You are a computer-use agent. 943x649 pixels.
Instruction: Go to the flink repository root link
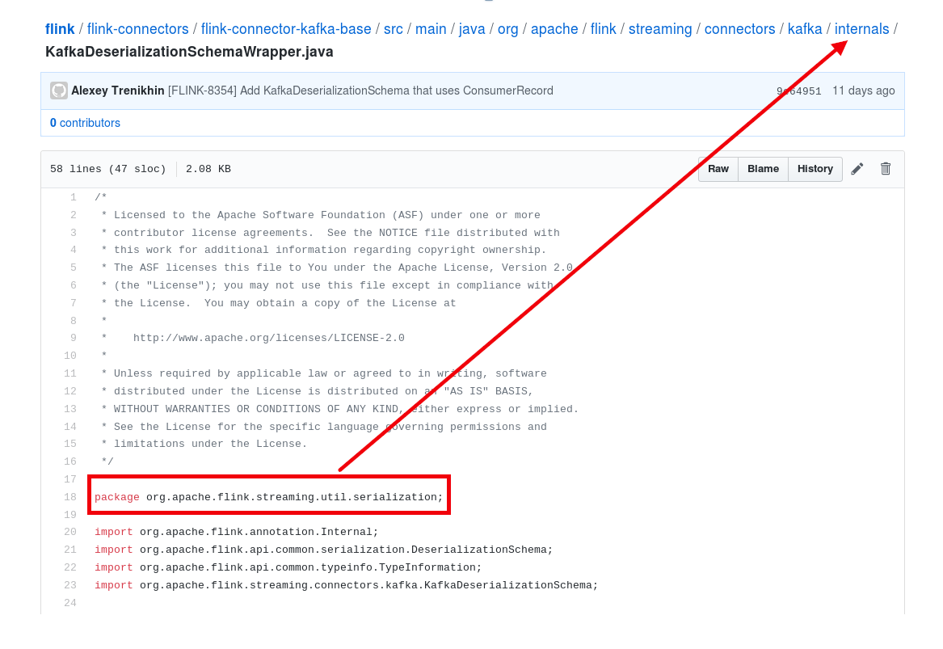point(60,29)
